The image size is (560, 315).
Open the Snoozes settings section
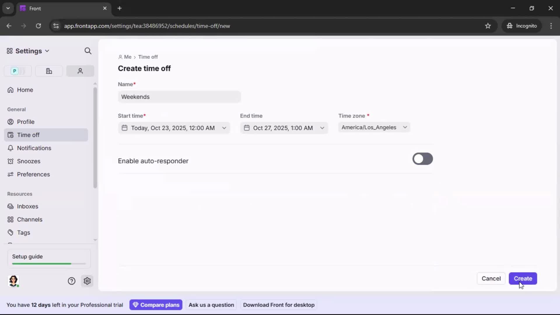click(x=29, y=161)
